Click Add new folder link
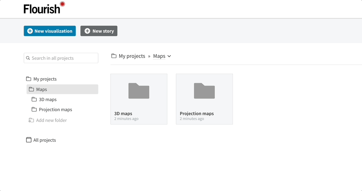Screen dimensions: 362x191 click(51, 120)
